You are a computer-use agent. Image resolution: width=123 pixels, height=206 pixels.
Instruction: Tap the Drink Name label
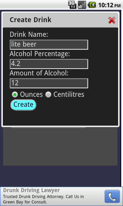29,35
